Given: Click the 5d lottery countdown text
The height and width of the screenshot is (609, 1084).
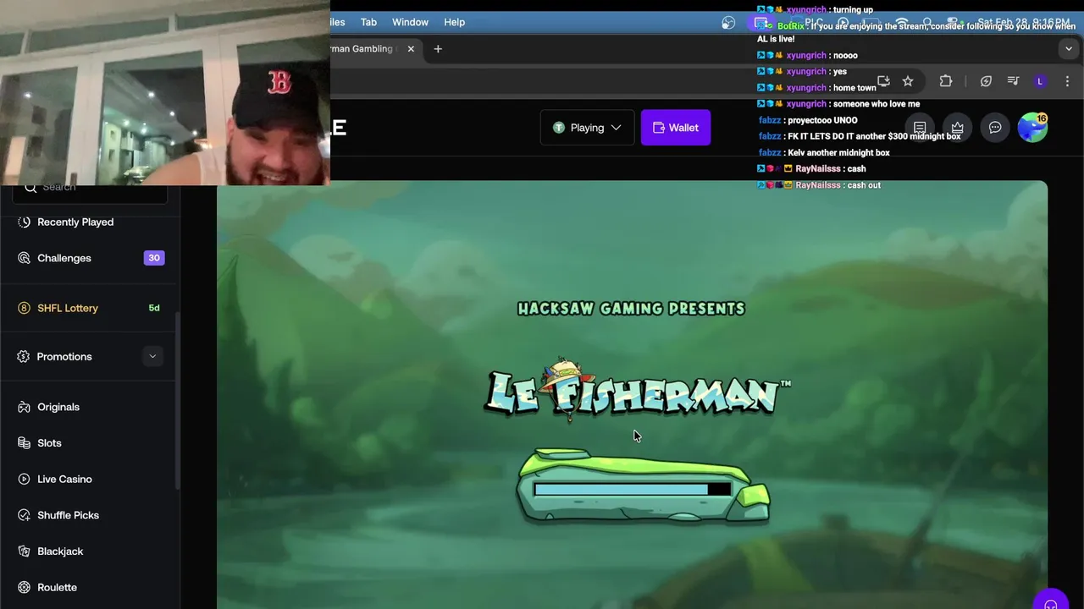Looking at the screenshot, I should 154,308.
